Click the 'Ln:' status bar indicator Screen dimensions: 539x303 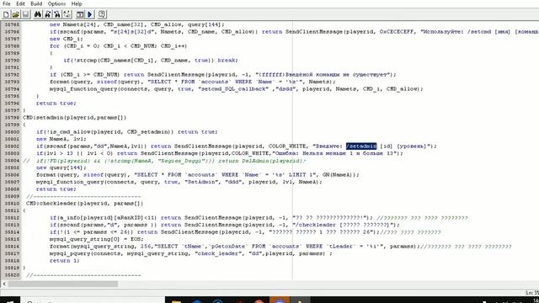(x=532, y=293)
